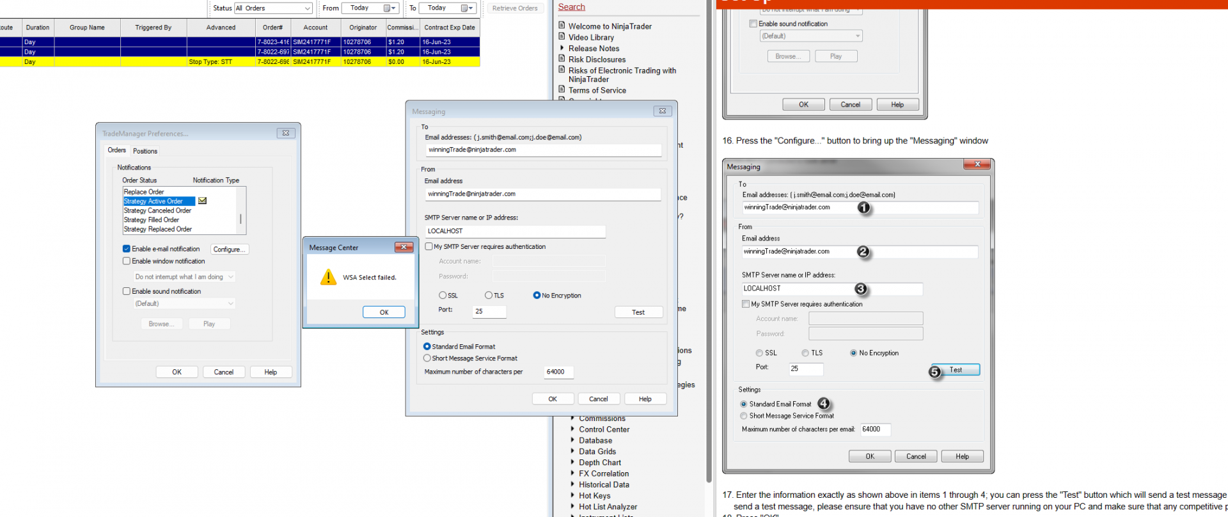Select the TLS option in live Messaging dialog
The width and height of the screenshot is (1228, 517).
pyautogui.click(x=489, y=296)
